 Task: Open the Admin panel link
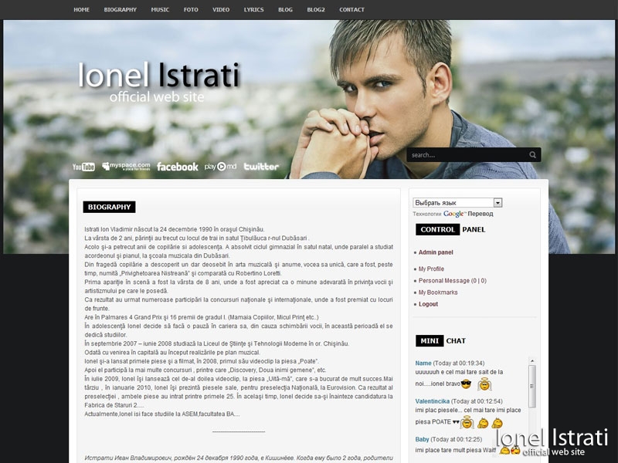tap(436, 252)
